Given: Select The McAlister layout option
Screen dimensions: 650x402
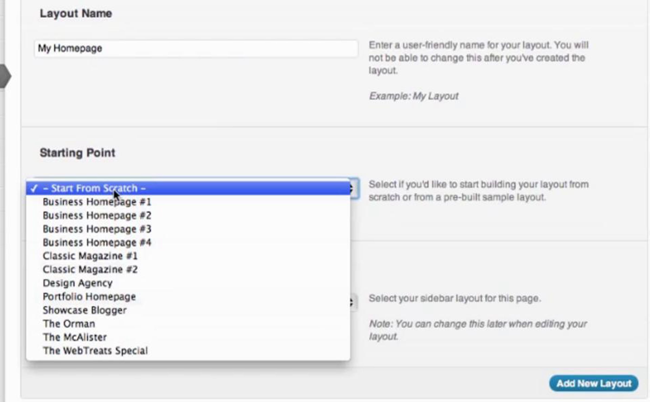Looking at the screenshot, I should 188,337.
